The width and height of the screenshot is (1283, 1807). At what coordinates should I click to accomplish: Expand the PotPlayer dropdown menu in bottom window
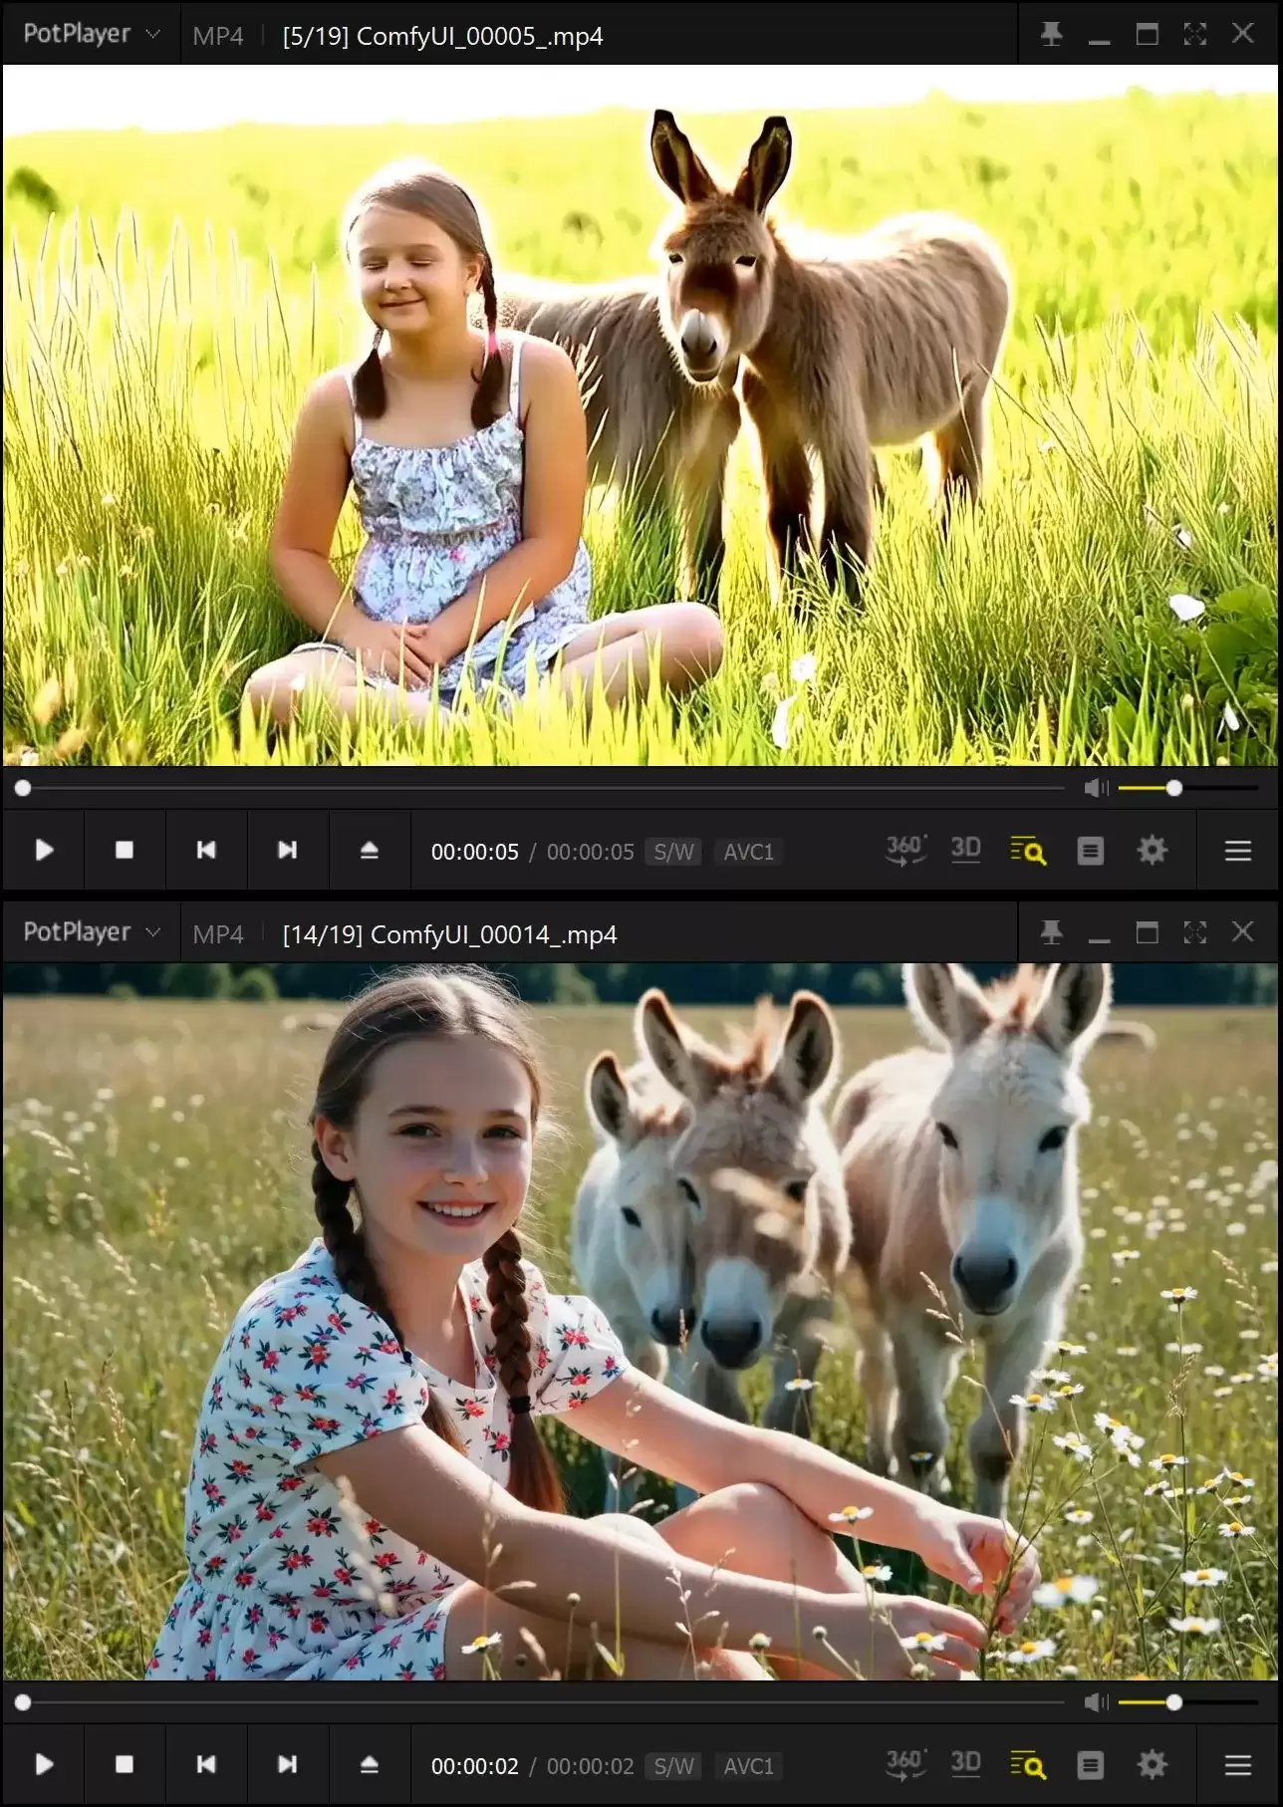click(92, 932)
